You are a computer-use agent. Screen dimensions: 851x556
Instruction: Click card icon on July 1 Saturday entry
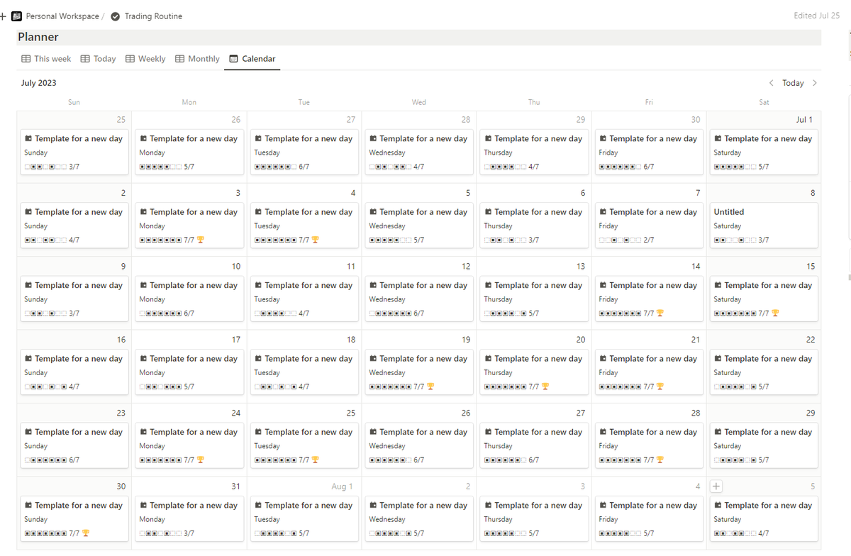click(718, 139)
